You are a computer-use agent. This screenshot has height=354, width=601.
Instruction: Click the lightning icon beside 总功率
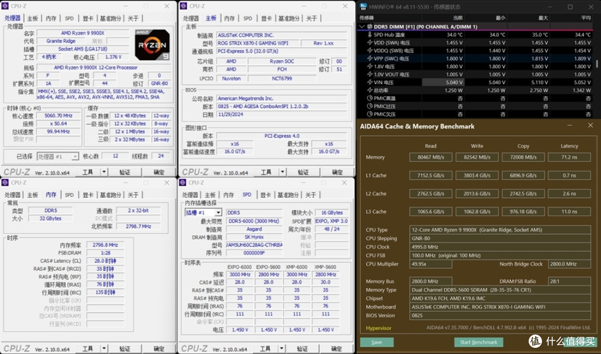pyautogui.click(x=370, y=91)
